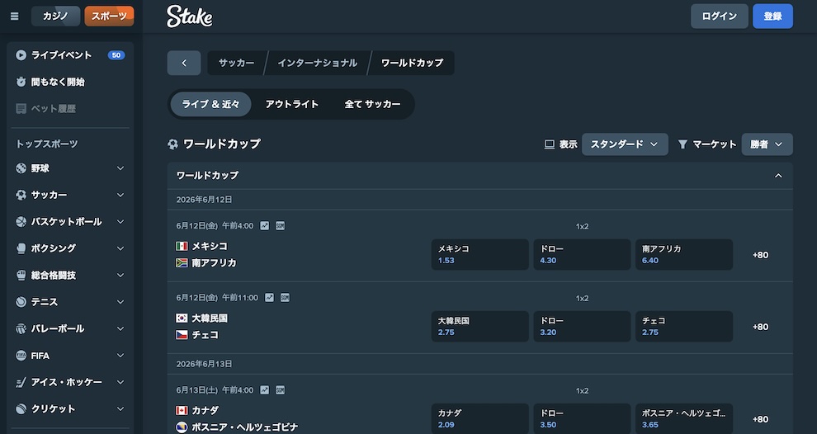This screenshot has width=817, height=434.
Task: Bet on メキシコ at 1.53
Action: [x=479, y=255]
